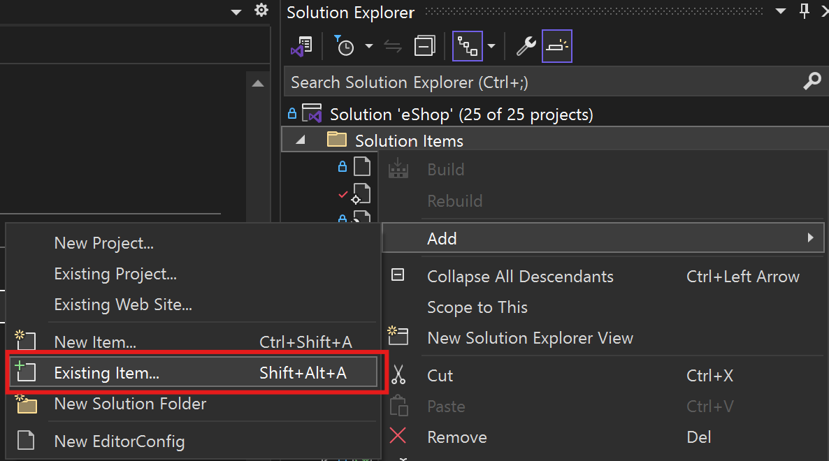Expand the Add submenu arrow
This screenshot has height=461, width=829.
pyautogui.click(x=811, y=237)
